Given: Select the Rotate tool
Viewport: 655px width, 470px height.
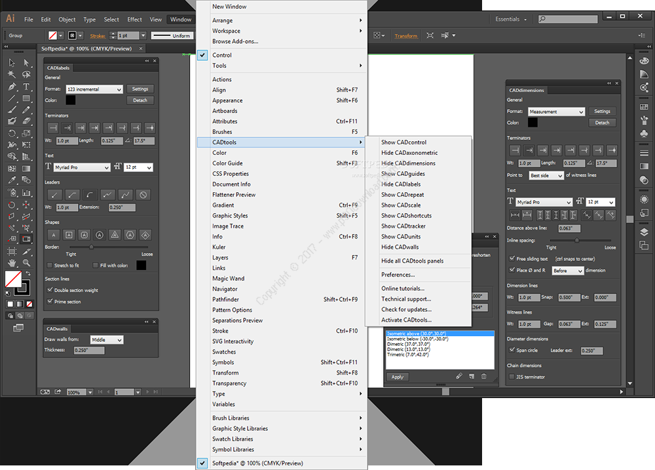Looking at the screenshot, I should coord(12,133).
